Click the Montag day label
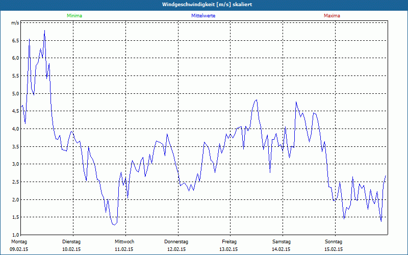The height and width of the screenshot is (255, 408). (19, 242)
